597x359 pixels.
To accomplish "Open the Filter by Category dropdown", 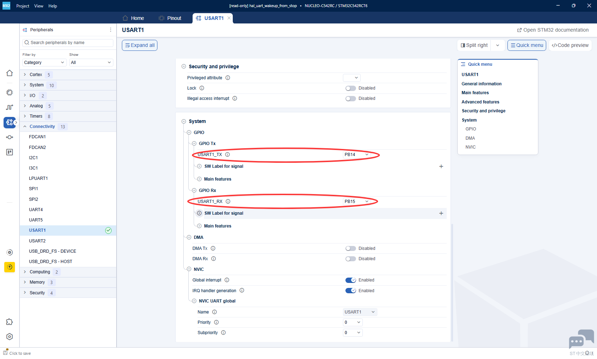I will click(44, 63).
